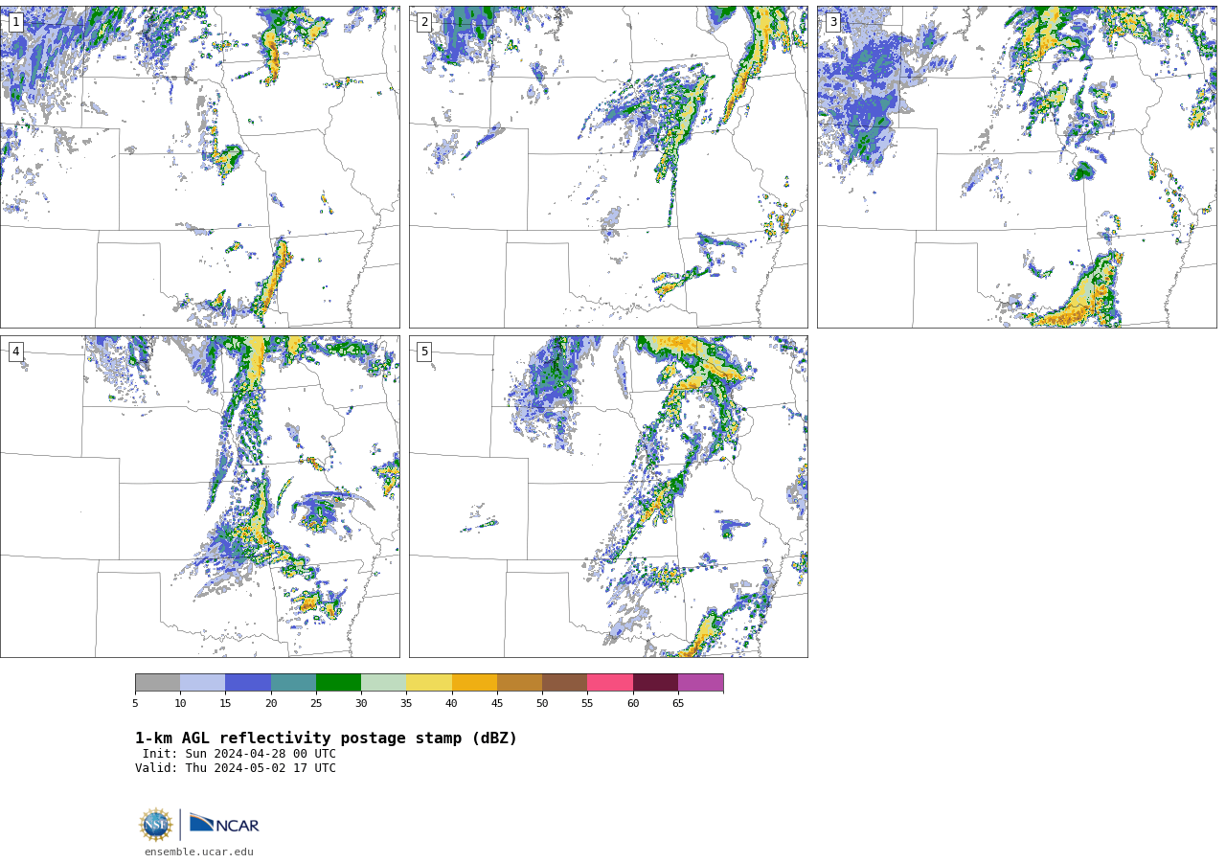Select the blue 15–20 dBZ swatch
The height and width of the screenshot is (863, 1226).
248,682
